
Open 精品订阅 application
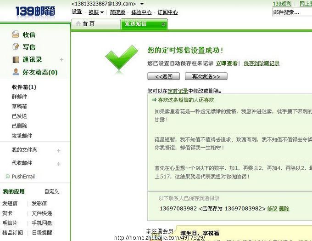click(x=12, y=233)
